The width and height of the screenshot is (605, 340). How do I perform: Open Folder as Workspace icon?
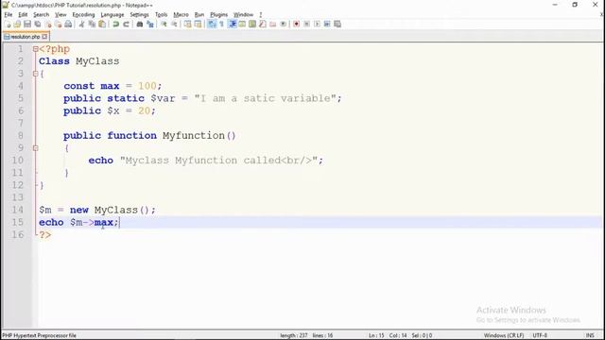coord(273,24)
